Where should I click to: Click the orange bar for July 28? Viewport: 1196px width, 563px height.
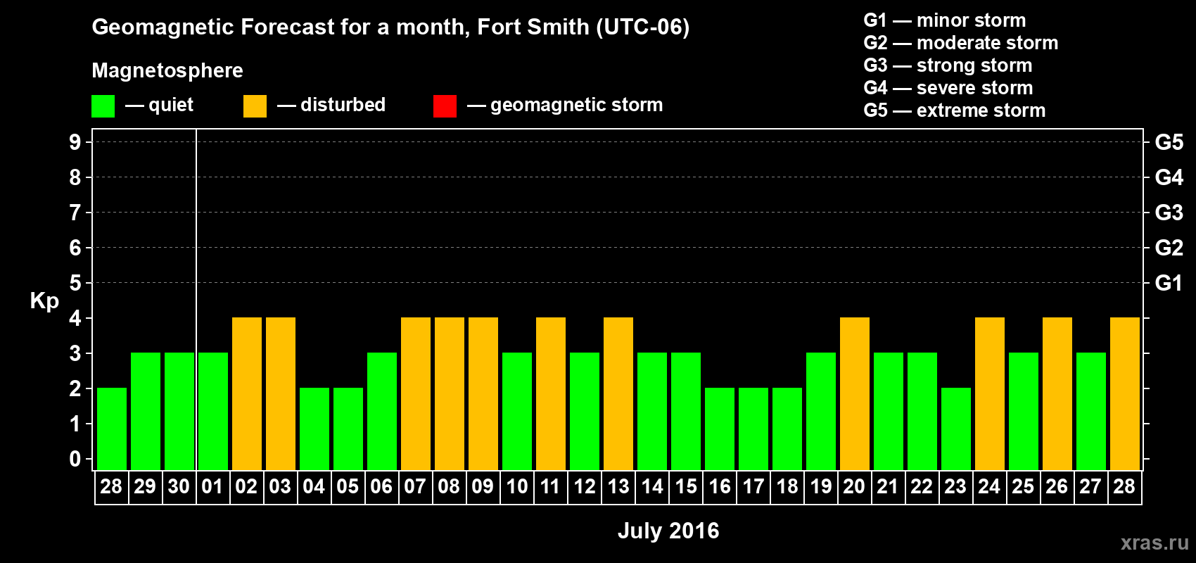tap(1125, 394)
